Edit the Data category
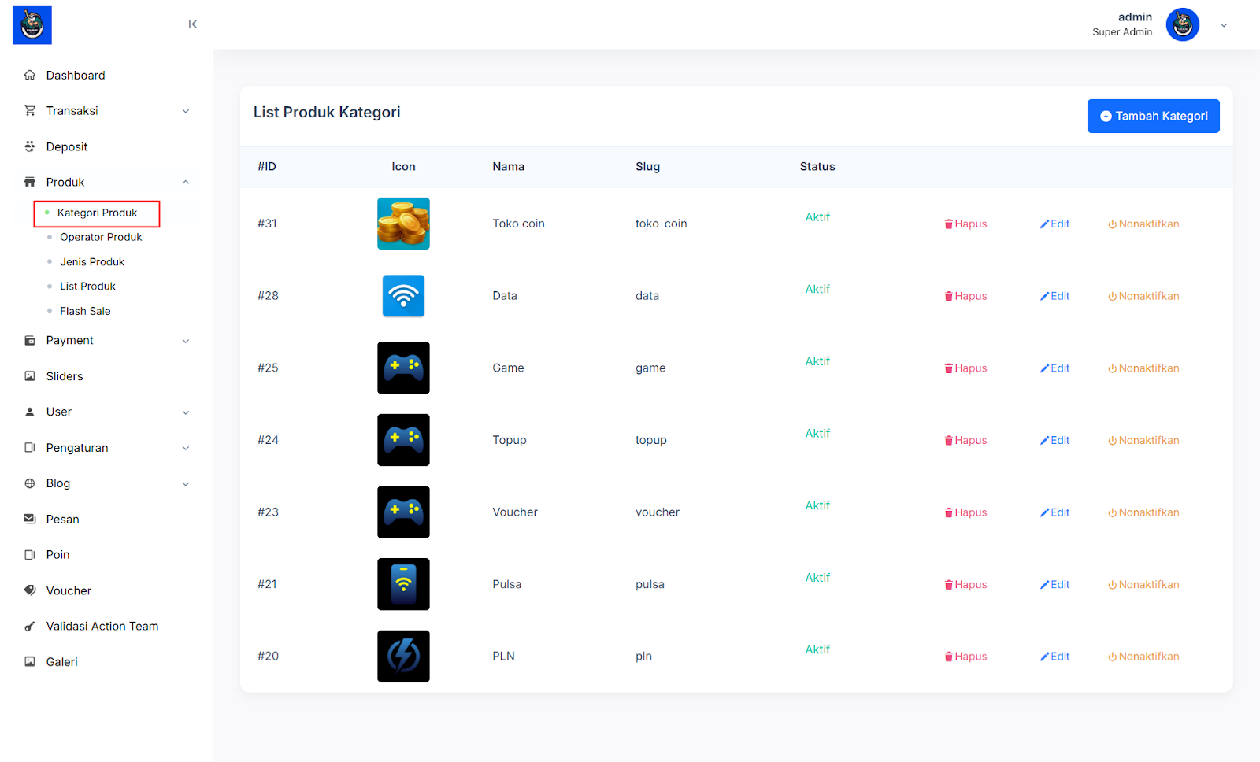The image size is (1260, 762). (x=1054, y=297)
